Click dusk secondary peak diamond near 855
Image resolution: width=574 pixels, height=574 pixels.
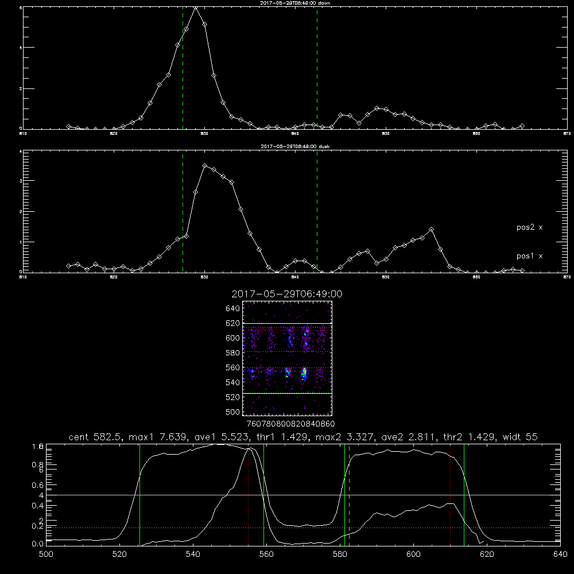tap(432, 229)
